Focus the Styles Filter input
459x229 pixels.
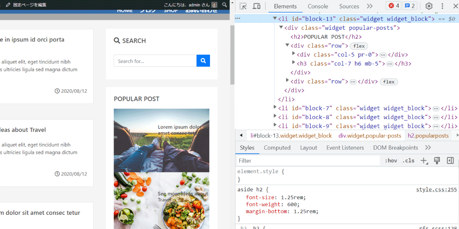click(x=308, y=161)
